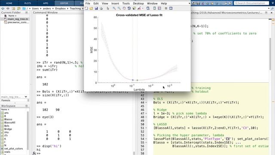Select Bridge variable in Workspace
This screenshot has width=275, height=155.
pos(8,129)
